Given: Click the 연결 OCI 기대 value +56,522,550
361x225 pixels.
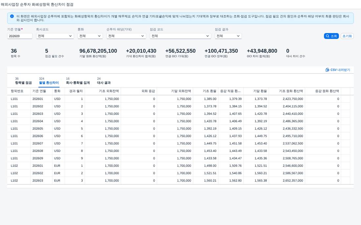Looking at the screenshot, I should (x=180, y=51).
